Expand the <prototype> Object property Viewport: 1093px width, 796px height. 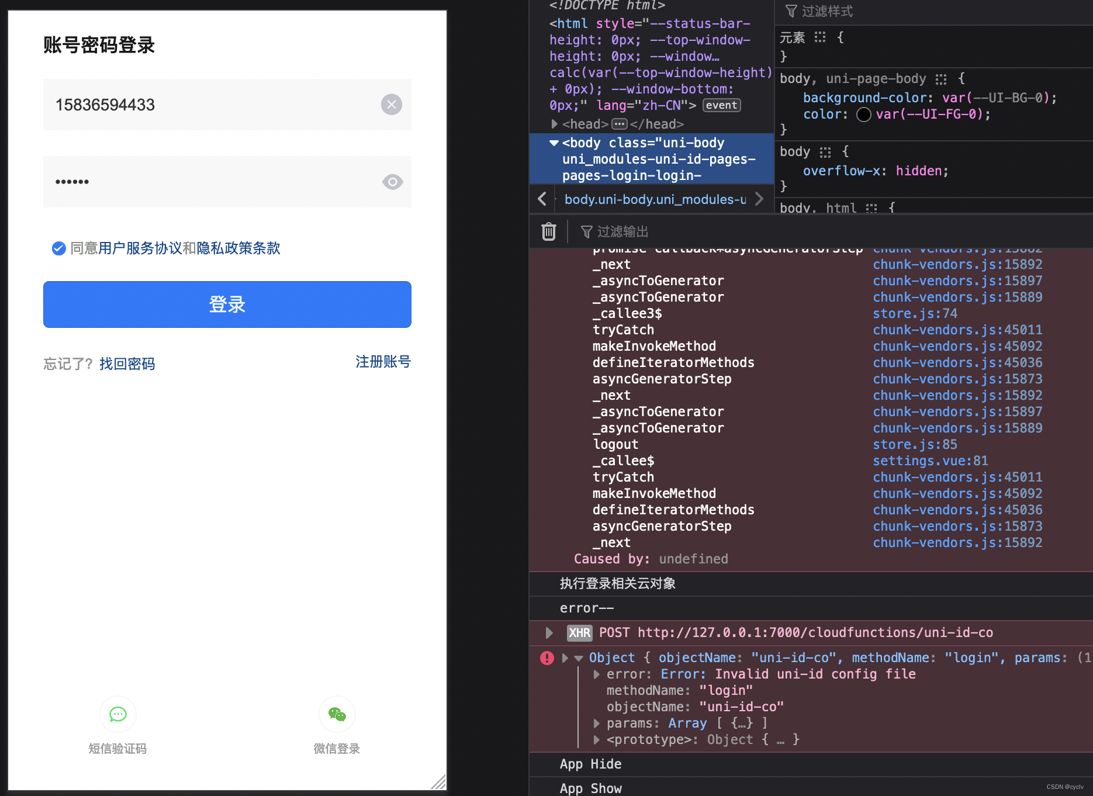tap(596, 740)
